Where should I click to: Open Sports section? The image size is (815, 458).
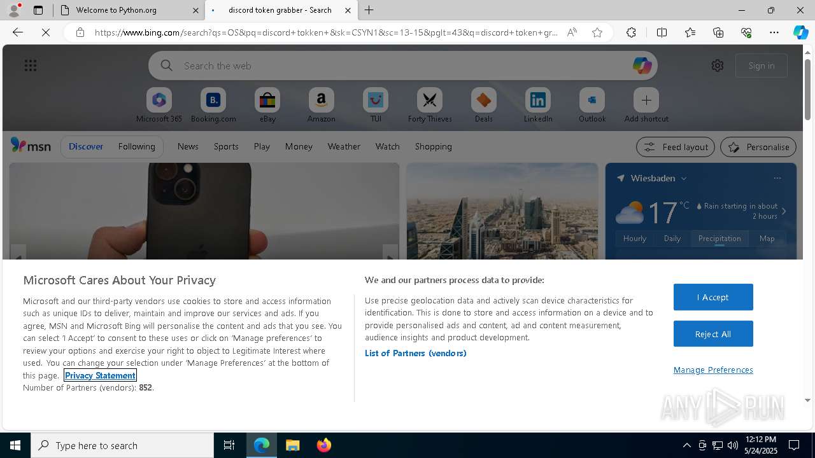(x=226, y=146)
